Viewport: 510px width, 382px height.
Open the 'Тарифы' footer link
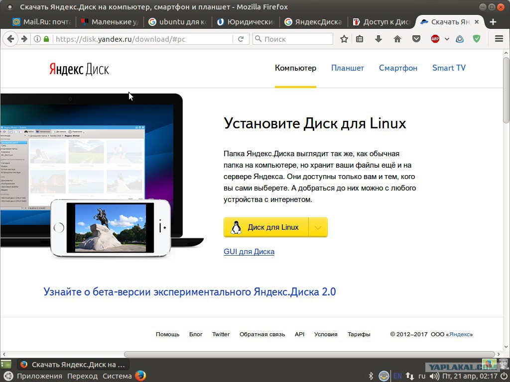359,334
